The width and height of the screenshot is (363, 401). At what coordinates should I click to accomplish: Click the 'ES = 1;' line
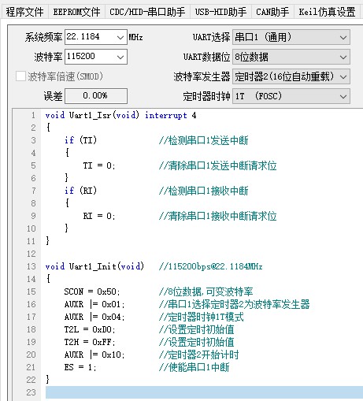tap(80, 367)
